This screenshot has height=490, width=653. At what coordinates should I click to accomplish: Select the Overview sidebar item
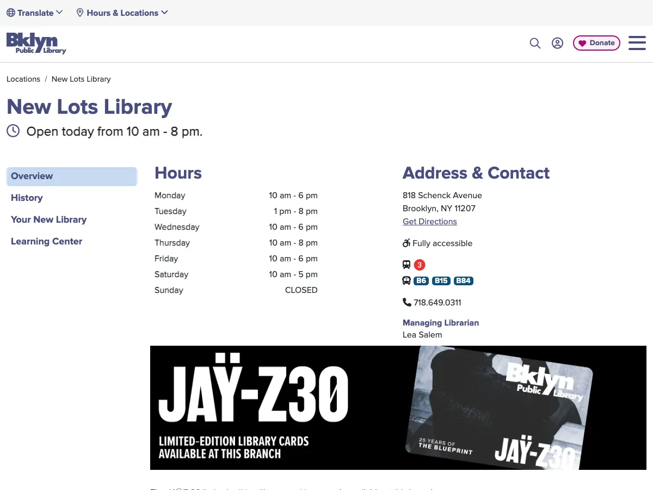coord(72,176)
